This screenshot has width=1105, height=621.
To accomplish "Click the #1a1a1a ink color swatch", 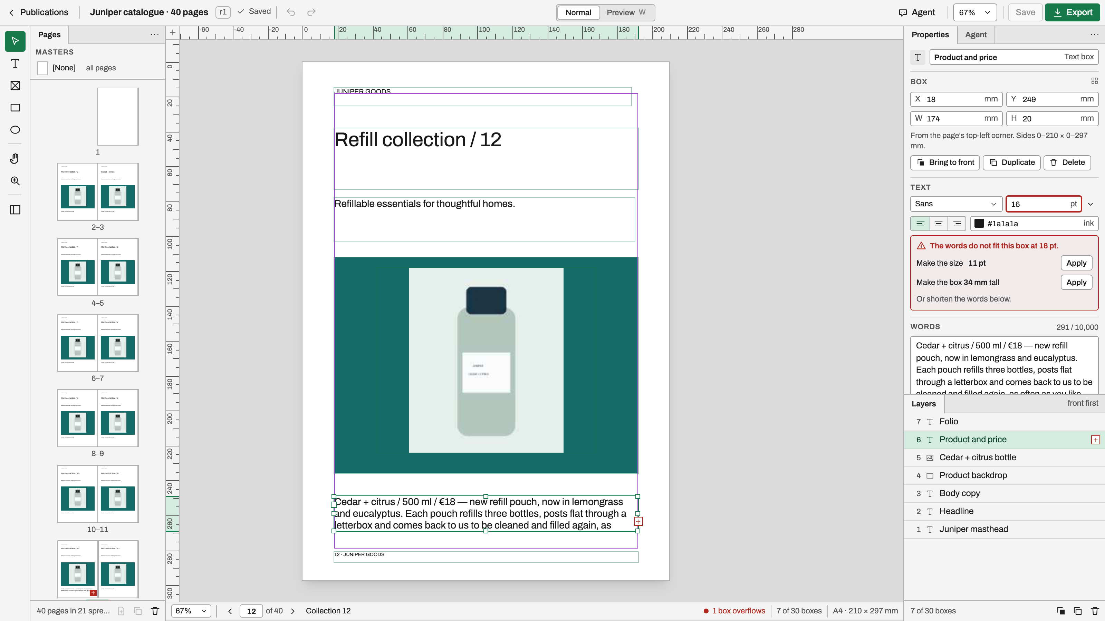I will [979, 223].
